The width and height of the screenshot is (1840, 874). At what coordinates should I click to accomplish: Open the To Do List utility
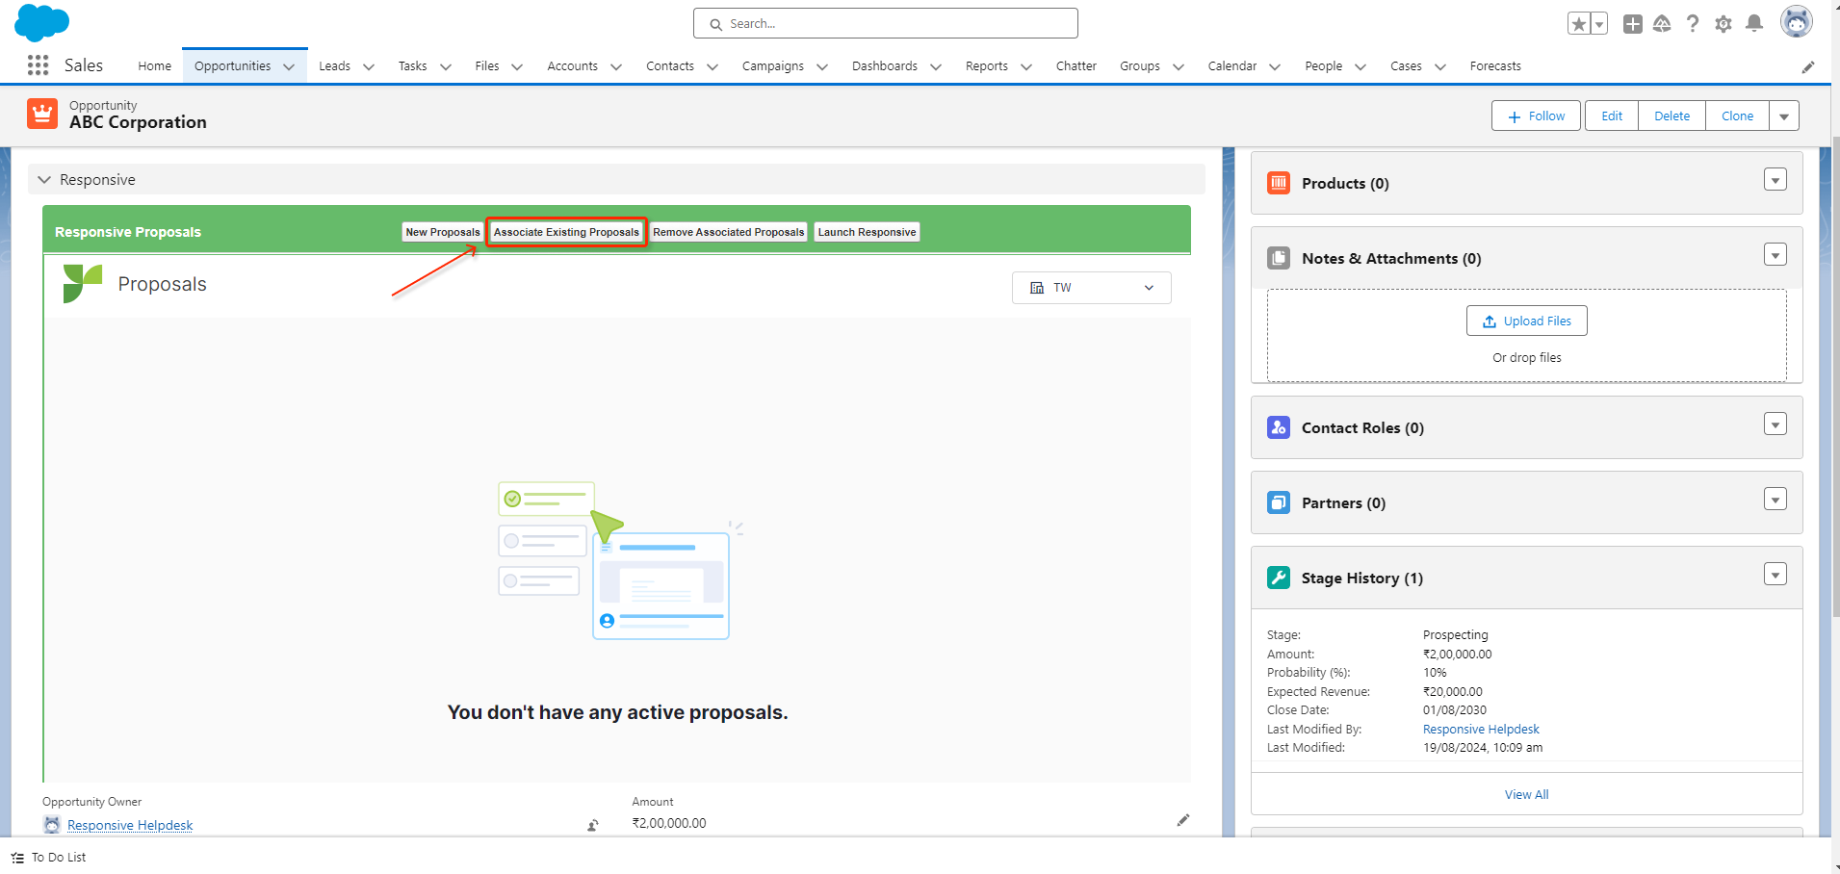tap(49, 857)
